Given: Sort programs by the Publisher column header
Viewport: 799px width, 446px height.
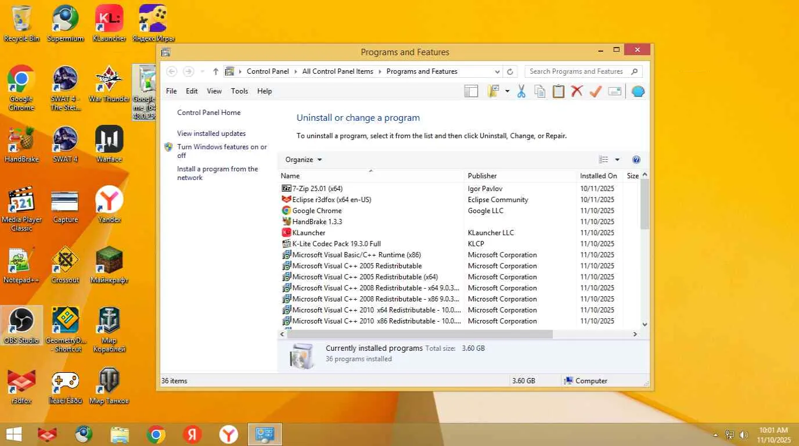Looking at the screenshot, I should click(x=520, y=175).
